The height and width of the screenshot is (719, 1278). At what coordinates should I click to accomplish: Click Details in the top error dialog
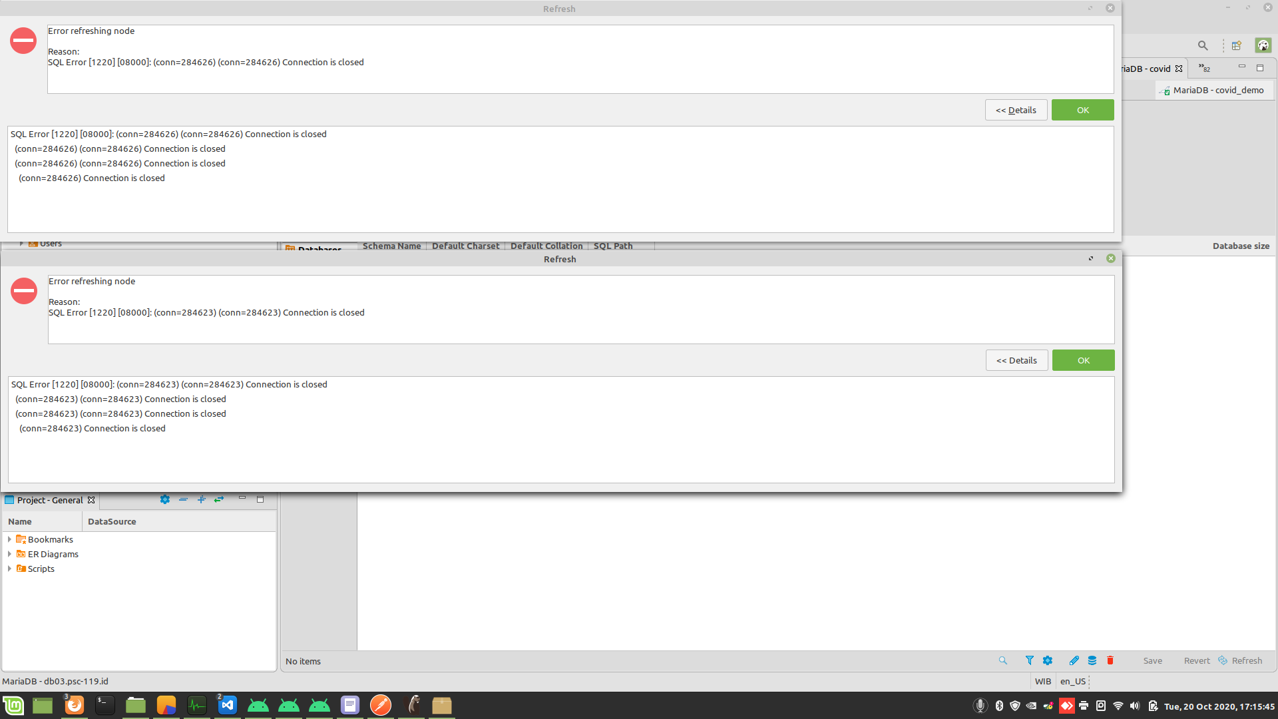tap(1016, 110)
